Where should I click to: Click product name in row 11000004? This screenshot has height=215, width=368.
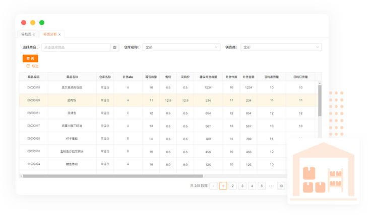coord(72,164)
